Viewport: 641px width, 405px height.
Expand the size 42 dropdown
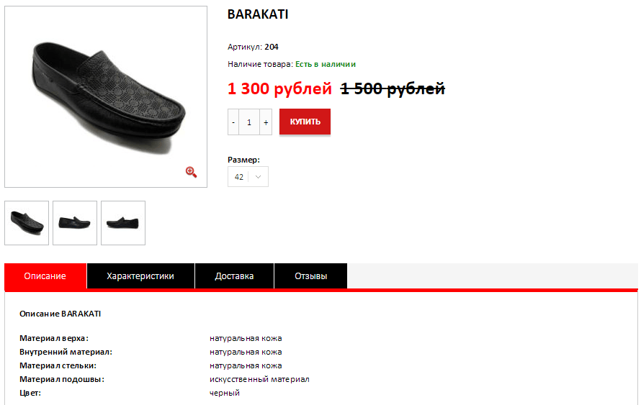point(248,177)
